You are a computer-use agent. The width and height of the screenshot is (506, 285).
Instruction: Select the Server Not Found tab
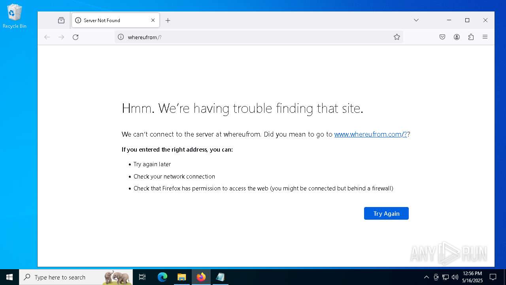[x=115, y=20]
